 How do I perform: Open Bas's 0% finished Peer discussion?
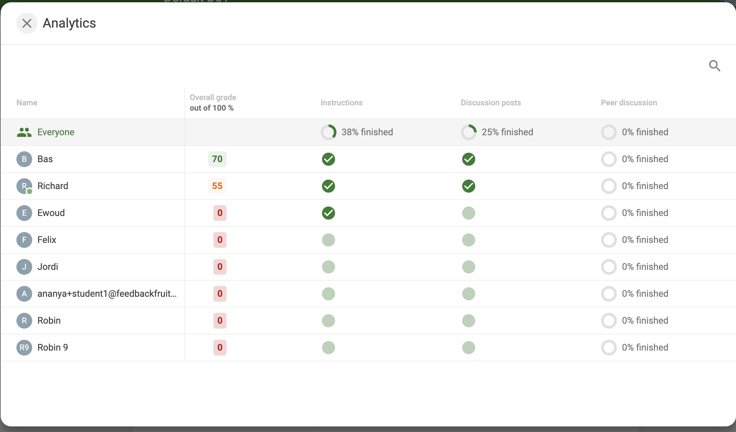point(635,159)
